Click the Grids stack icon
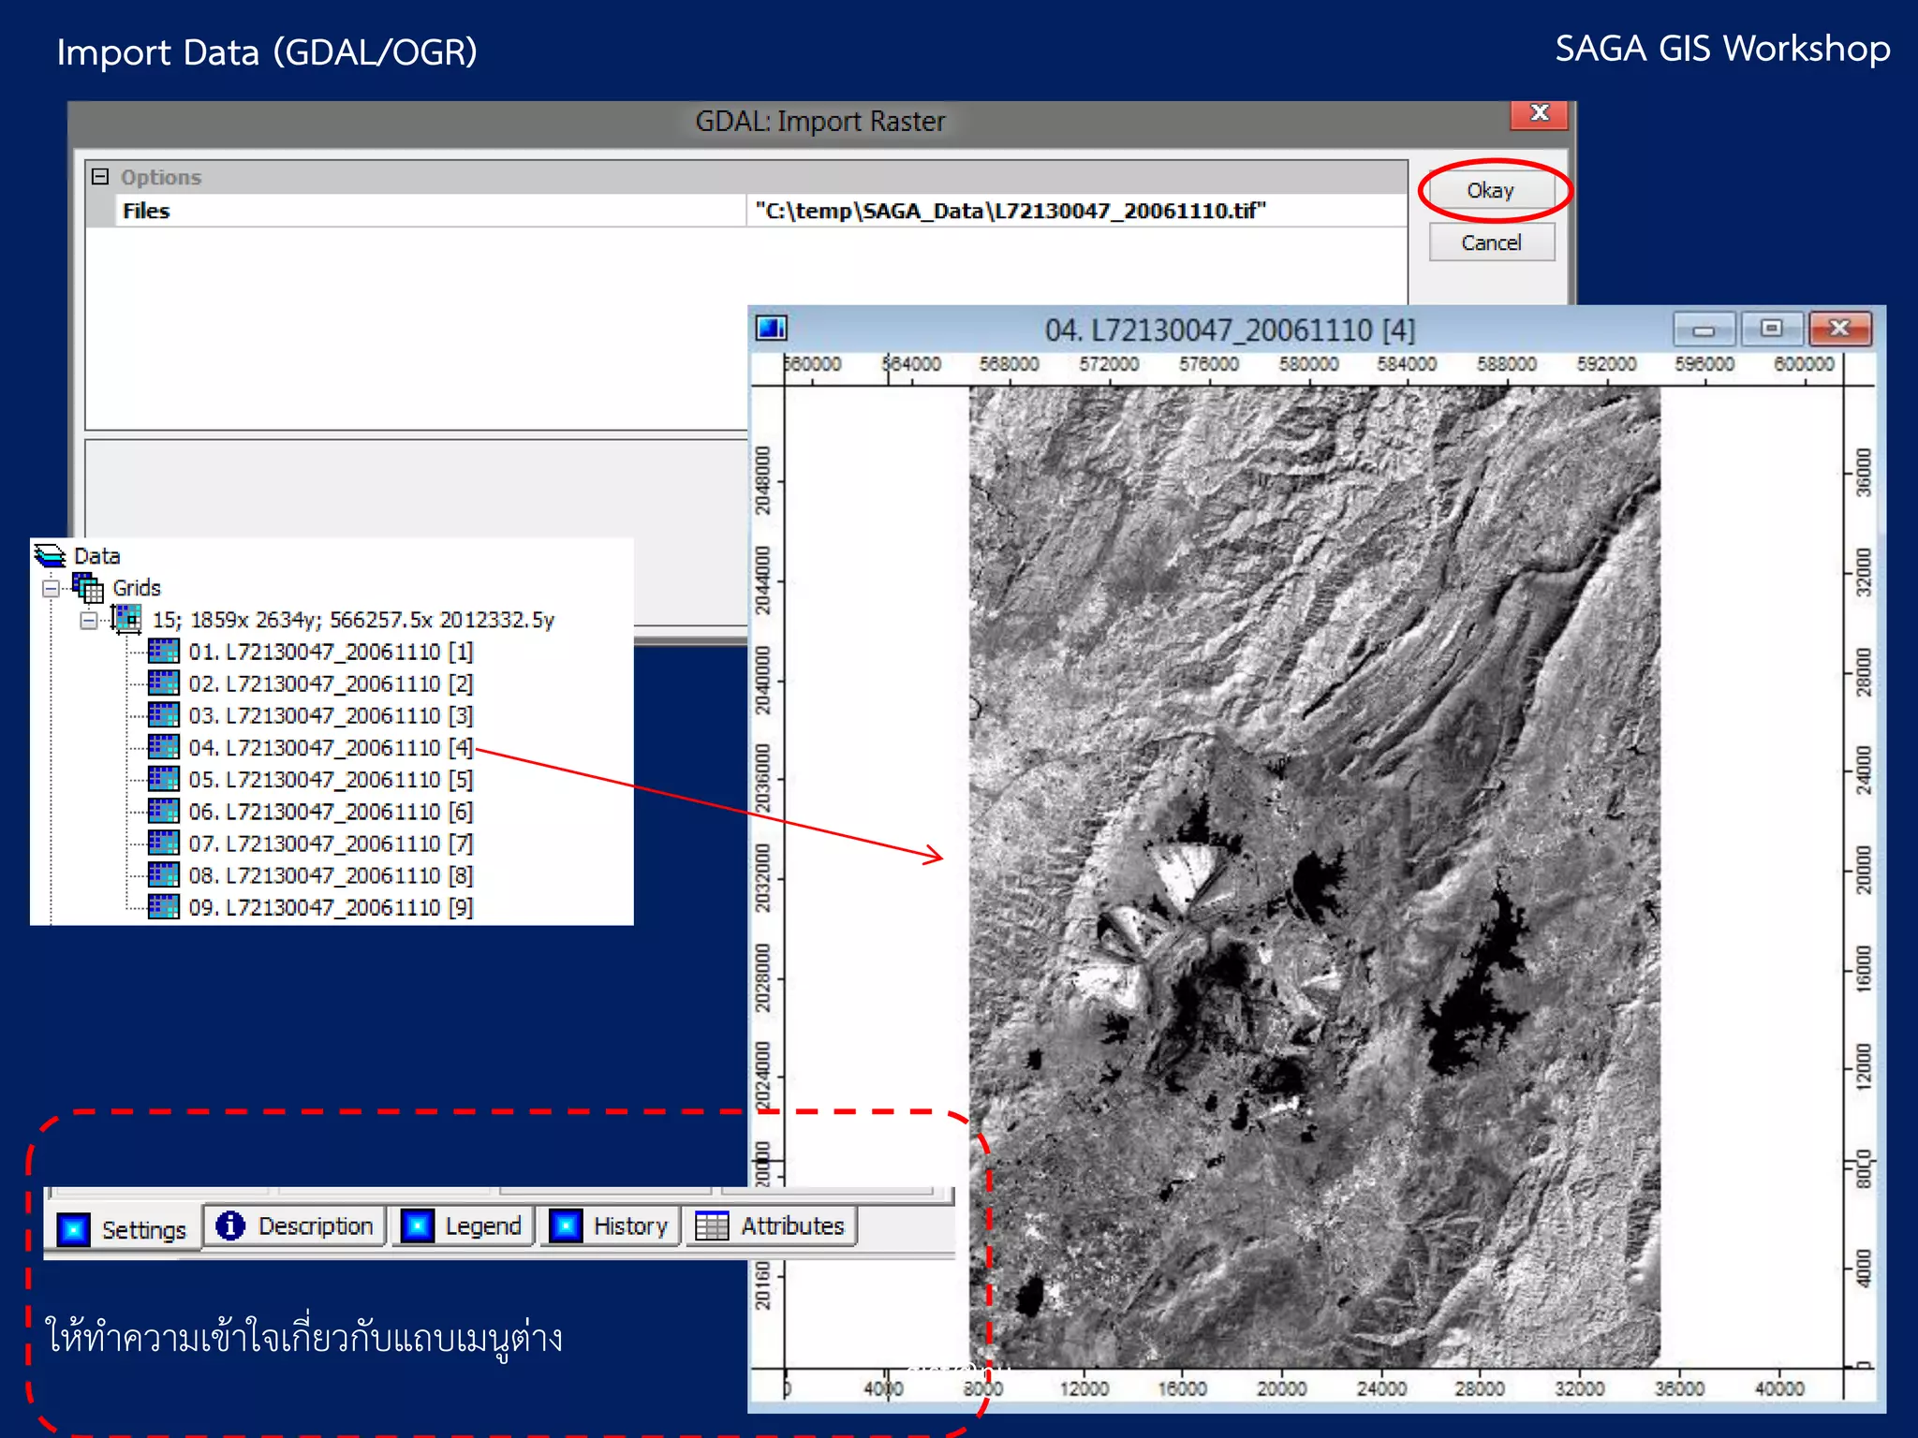Viewport: 1918px width, 1438px height. tap(89, 588)
